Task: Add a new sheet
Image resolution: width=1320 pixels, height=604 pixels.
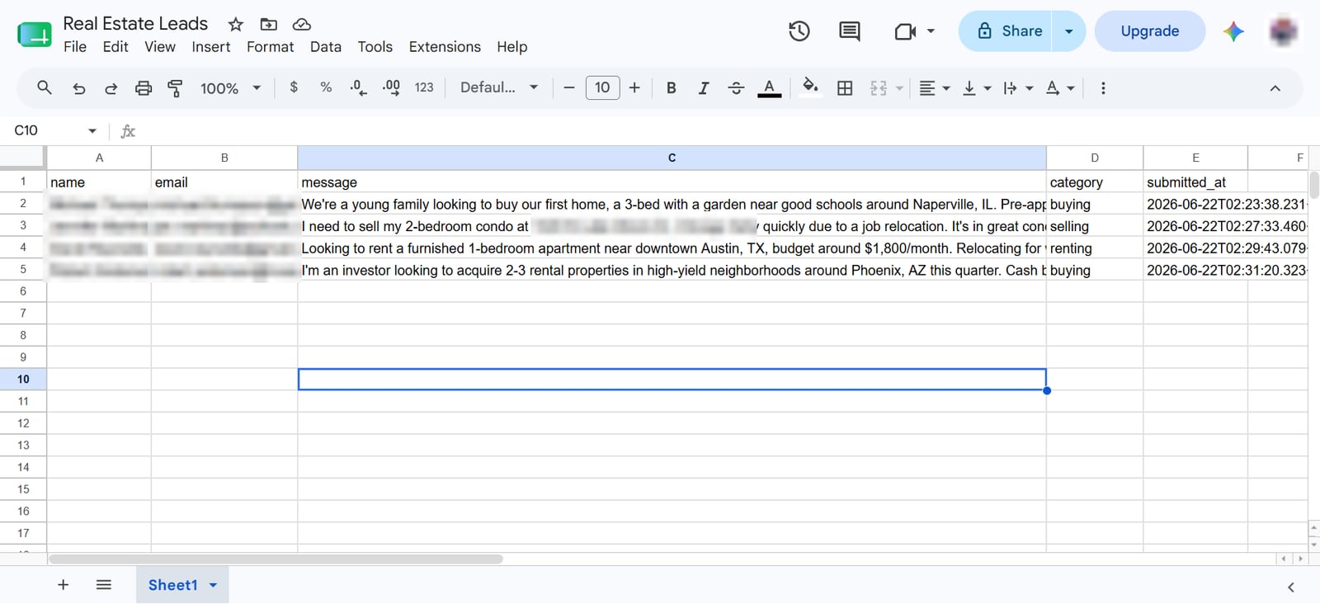Action: pos(63,585)
